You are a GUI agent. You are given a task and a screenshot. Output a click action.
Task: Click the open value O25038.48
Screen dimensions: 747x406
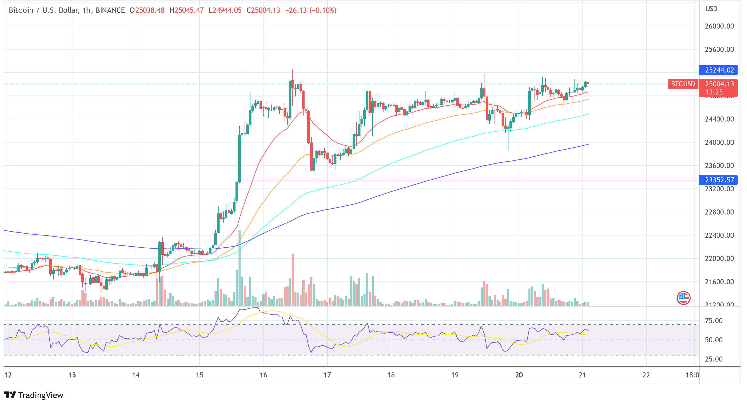point(147,10)
